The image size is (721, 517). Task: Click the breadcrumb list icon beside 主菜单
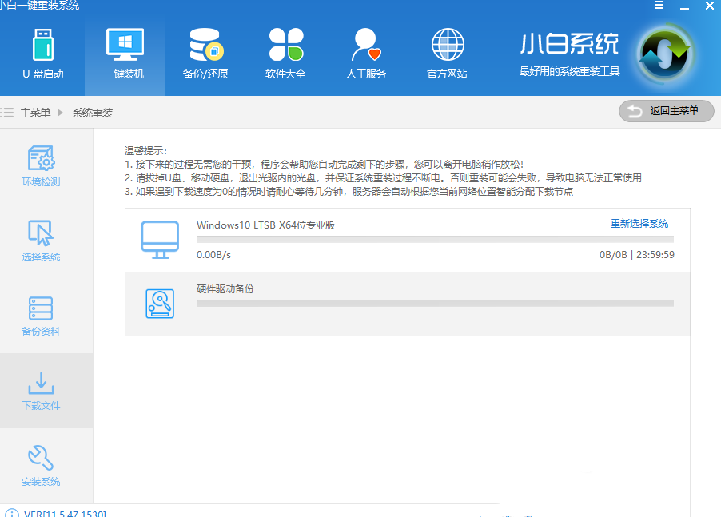point(7,113)
